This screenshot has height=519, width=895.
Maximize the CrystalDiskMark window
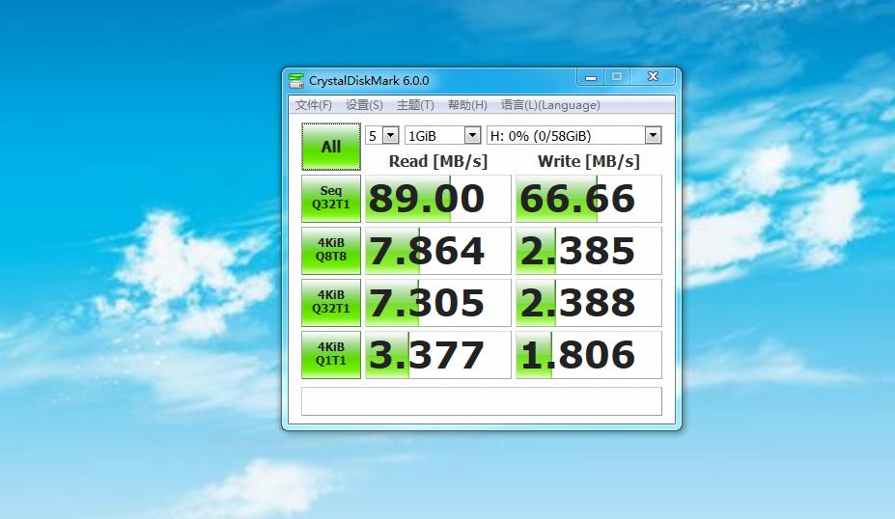617,77
